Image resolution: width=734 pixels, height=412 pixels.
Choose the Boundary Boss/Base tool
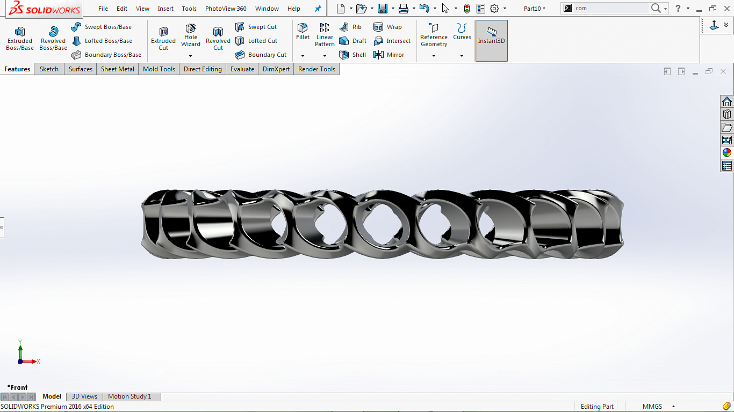106,55
